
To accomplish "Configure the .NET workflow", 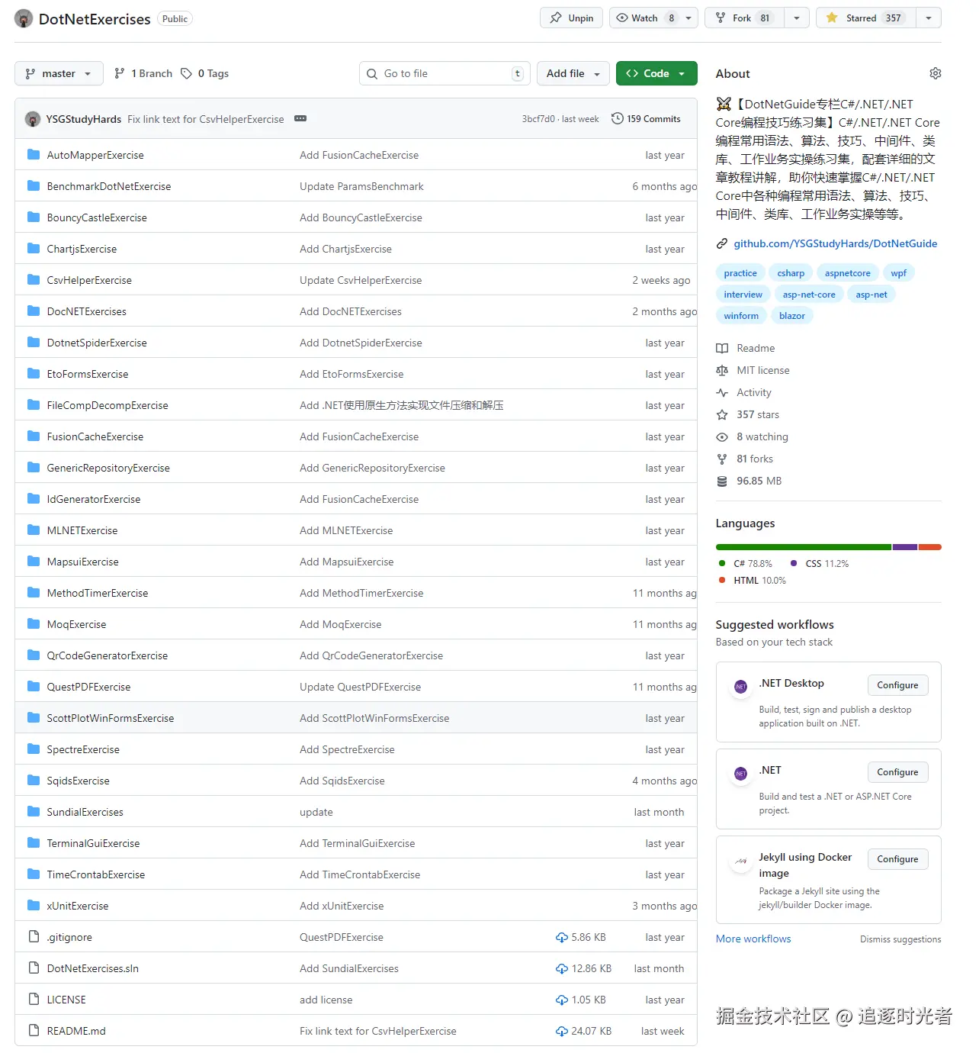I will 897,772.
